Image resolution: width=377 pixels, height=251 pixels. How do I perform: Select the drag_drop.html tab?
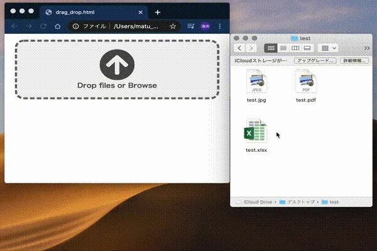[93, 12]
